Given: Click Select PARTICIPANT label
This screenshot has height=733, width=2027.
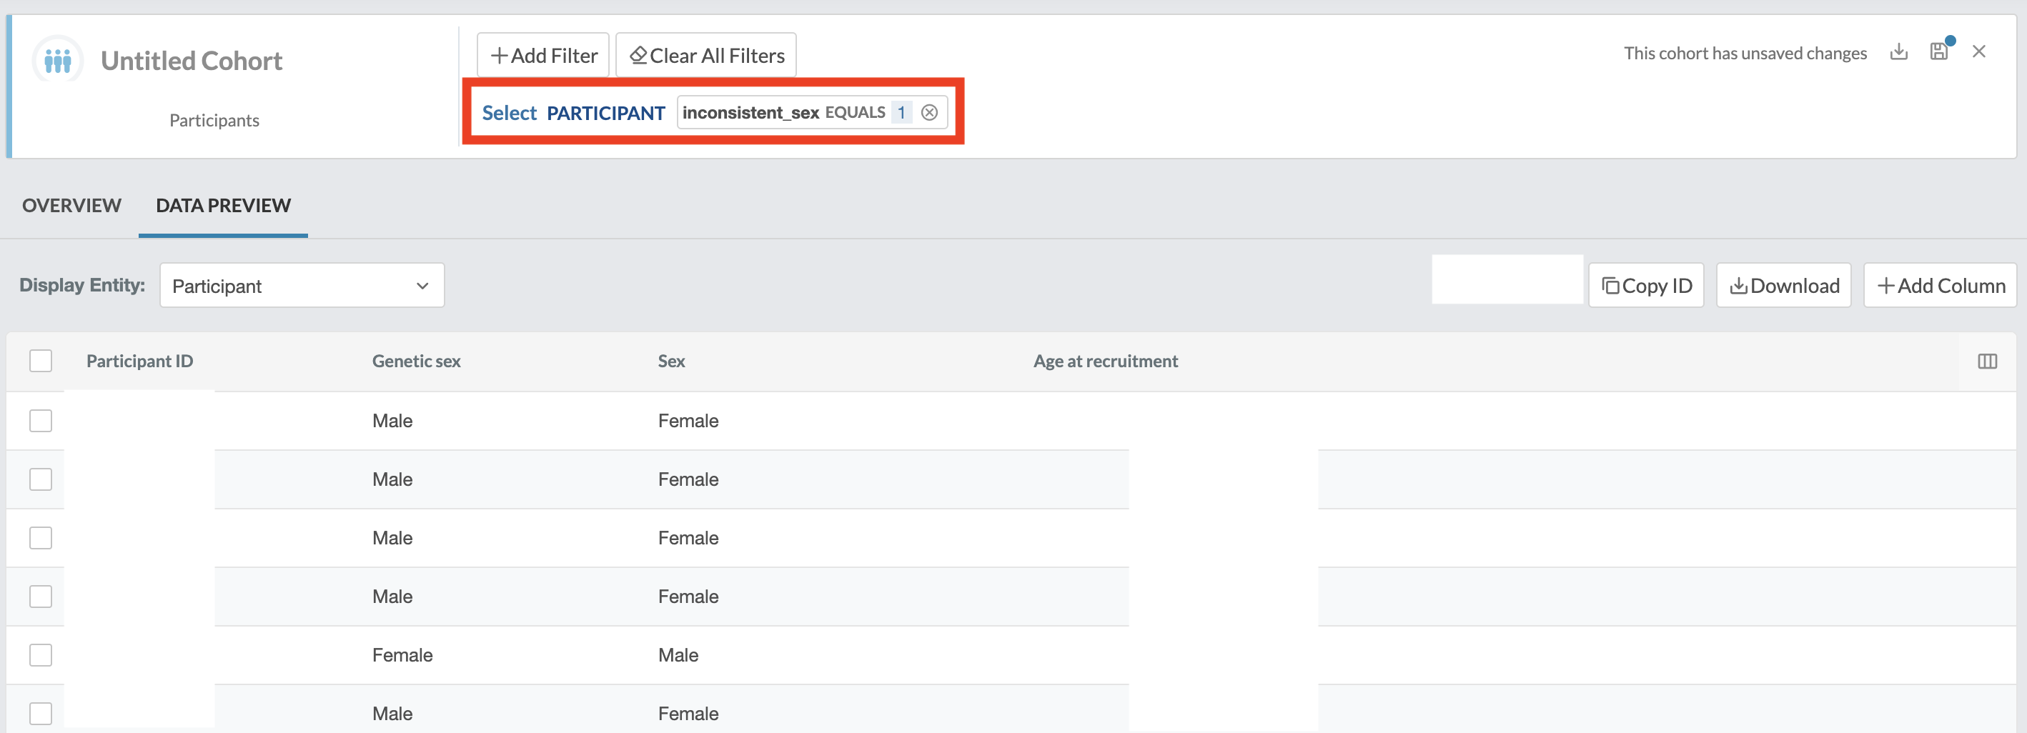Looking at the screenshot, I should [x=574, y=114].
